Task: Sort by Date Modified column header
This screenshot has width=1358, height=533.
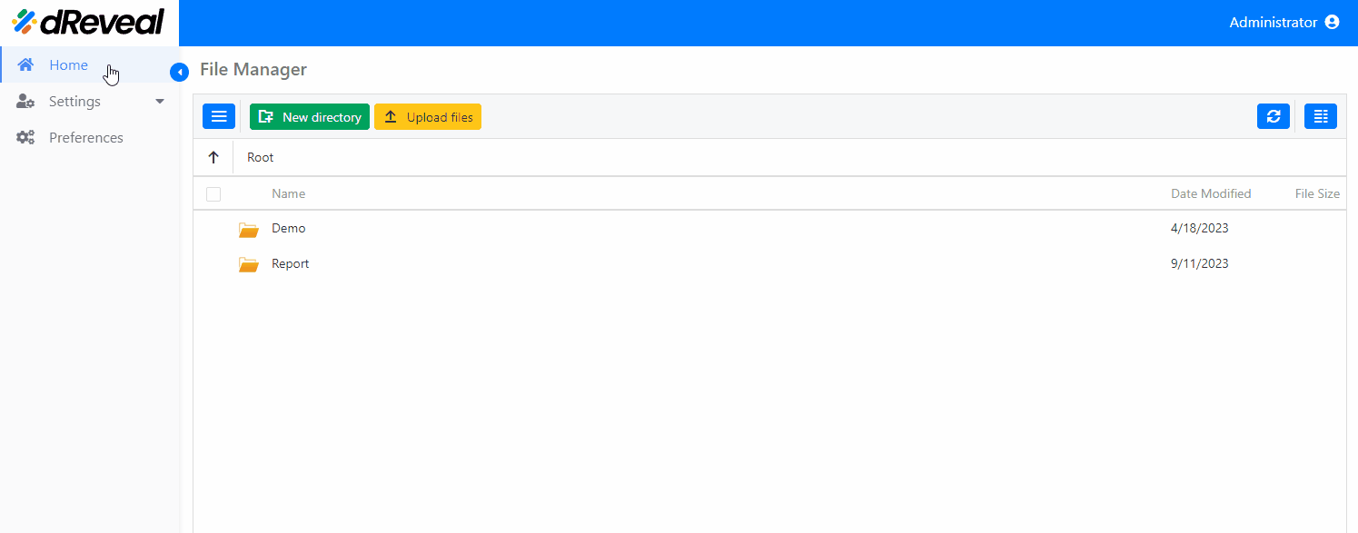Action: click(1211, 193)
